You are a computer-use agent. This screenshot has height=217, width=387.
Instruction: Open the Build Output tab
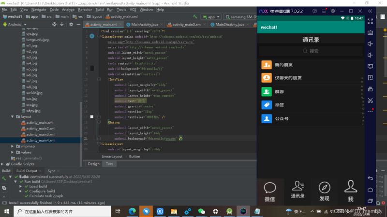pos(27,171)
